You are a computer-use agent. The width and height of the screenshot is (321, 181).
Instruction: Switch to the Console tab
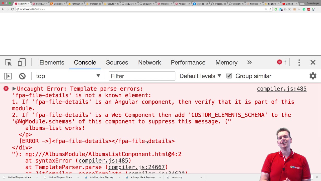pyautogui.click(x=85, y=63)
